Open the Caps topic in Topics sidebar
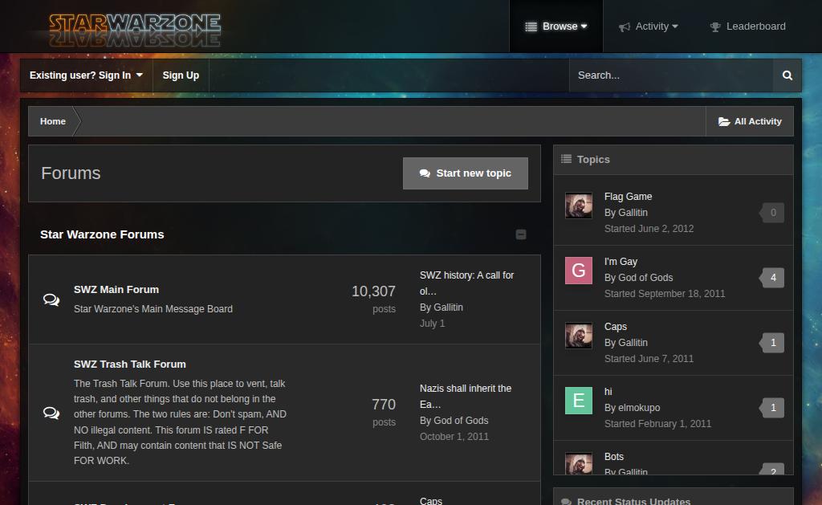This screenshot has height=505, width=822. point(616,327)
